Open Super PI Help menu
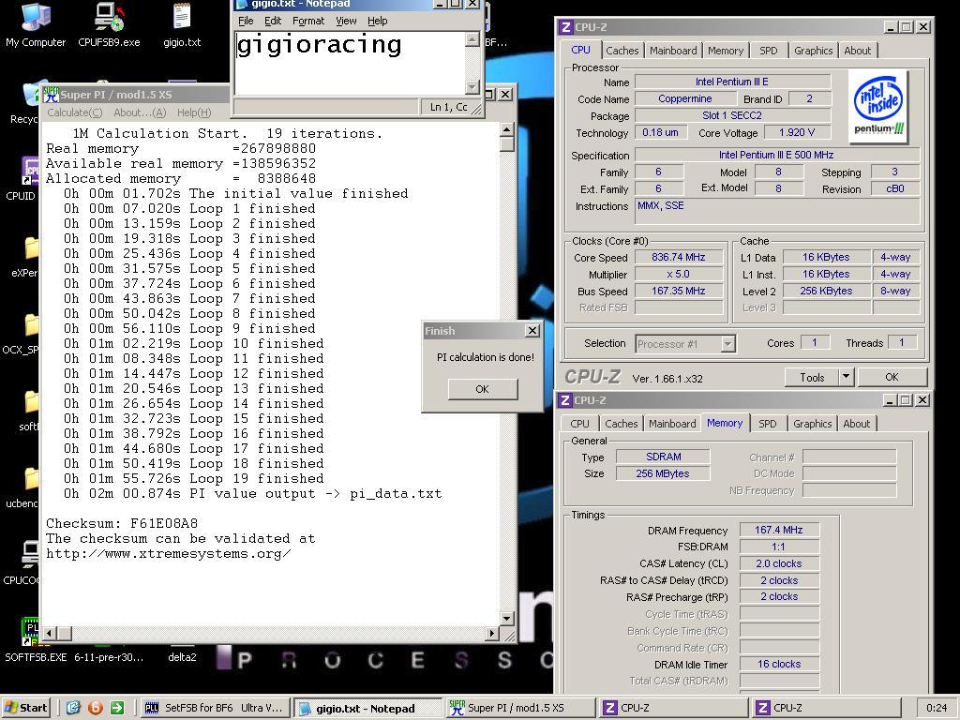 (194, 112)
